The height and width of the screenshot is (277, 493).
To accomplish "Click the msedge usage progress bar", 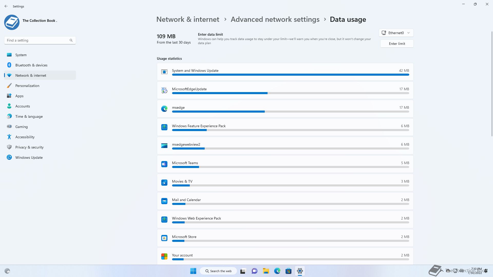I will 290,112.
